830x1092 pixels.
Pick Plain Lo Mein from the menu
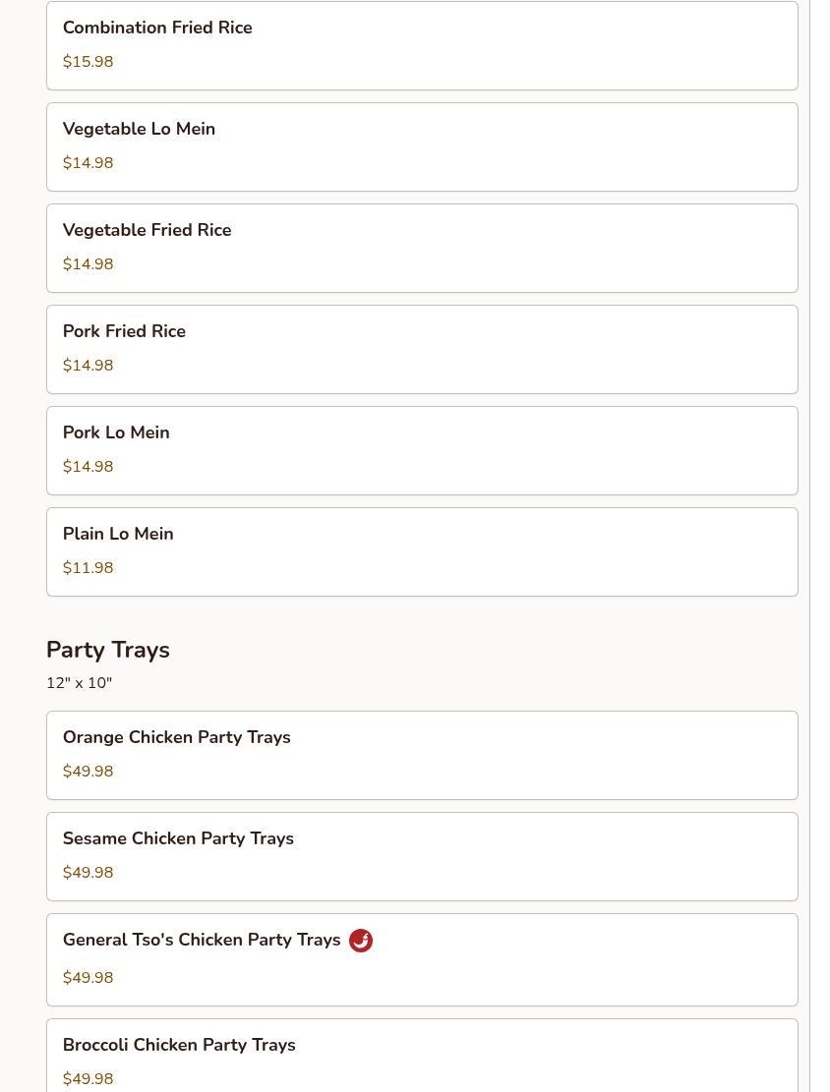tap(422, 551)
